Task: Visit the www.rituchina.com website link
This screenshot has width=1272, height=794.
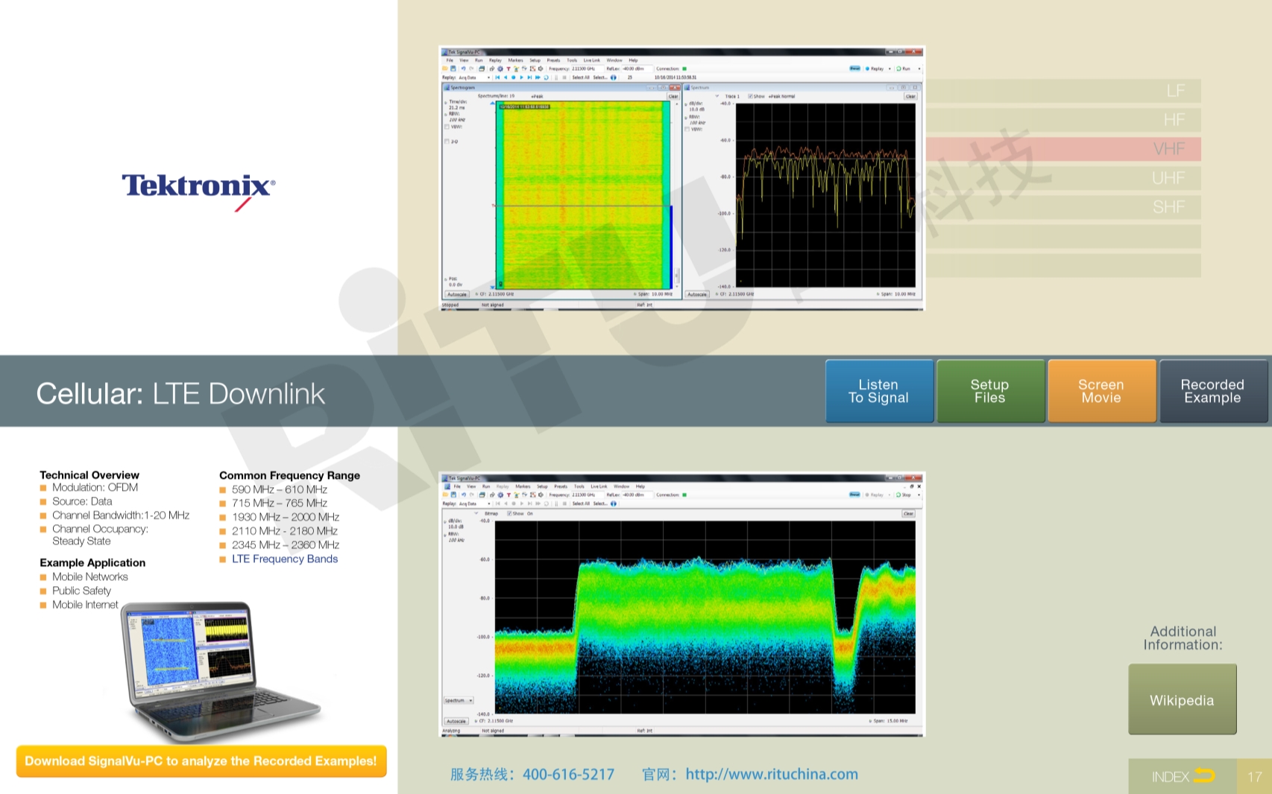Action: tap(771, 774)
